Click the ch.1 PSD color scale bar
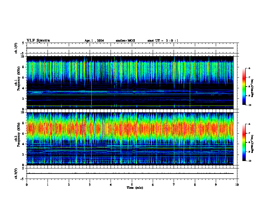The width and height of the screenshot is (267, 207). pos(244,87)
